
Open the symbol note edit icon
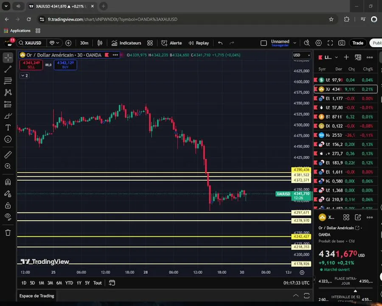358,217
